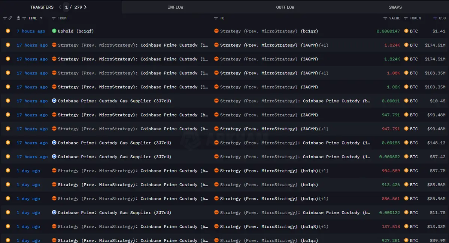449x243 pixels.
Task: Click the value 0.0000147
Action: tap(388, 31)
